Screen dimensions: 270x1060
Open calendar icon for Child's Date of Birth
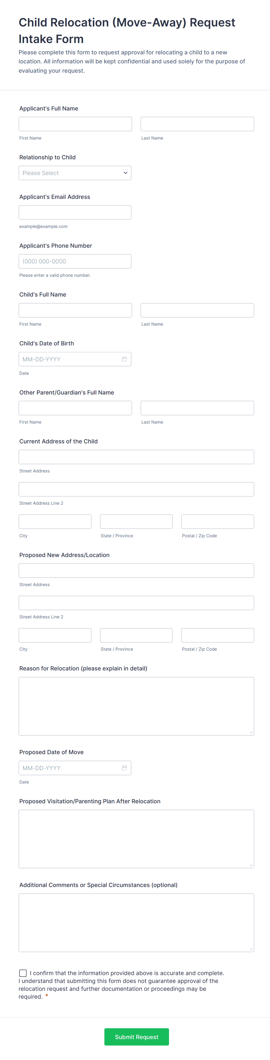pyautogui.click(x=124, y=359)
